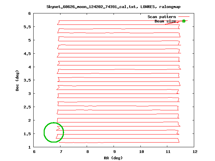The image size is (215, 161).
Task: Click the x-axis tick label 8
Action: point(88,152)
